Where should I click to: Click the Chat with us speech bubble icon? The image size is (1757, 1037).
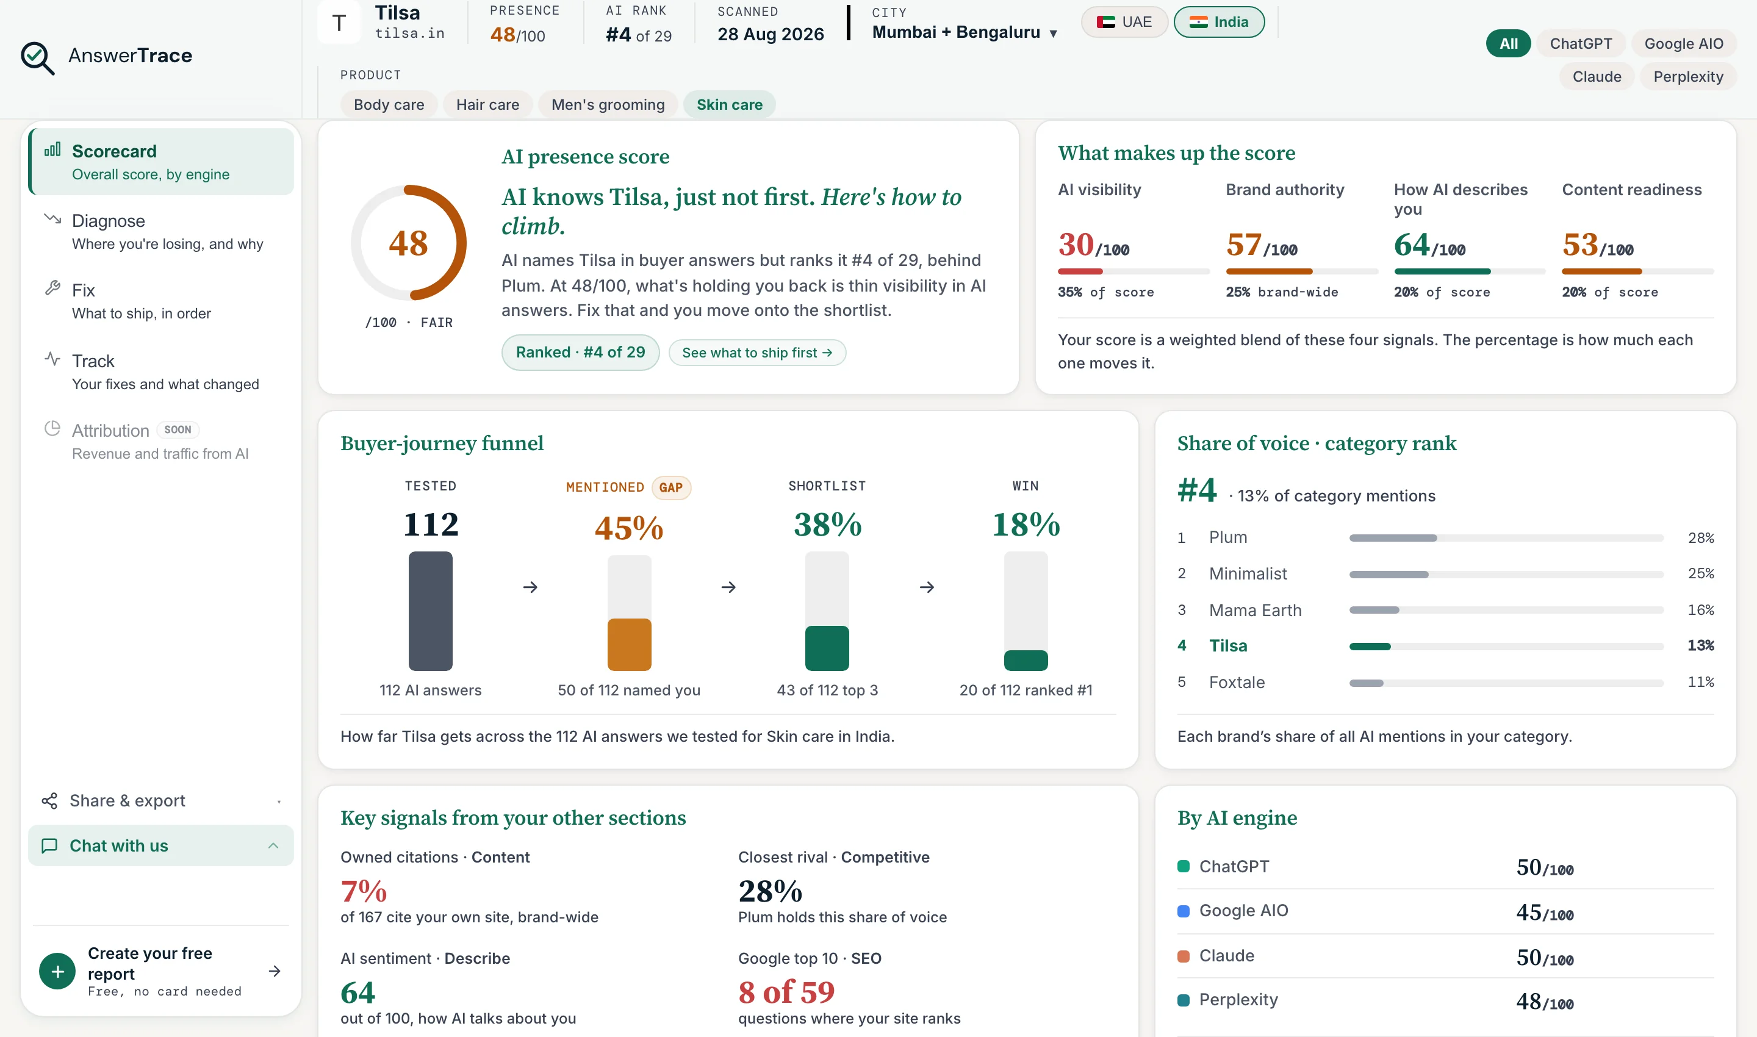pyautogui.click(x=49, y=846)
